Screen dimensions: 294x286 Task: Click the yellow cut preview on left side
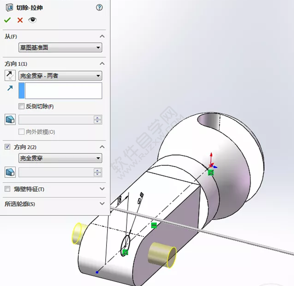pos(79,233)
